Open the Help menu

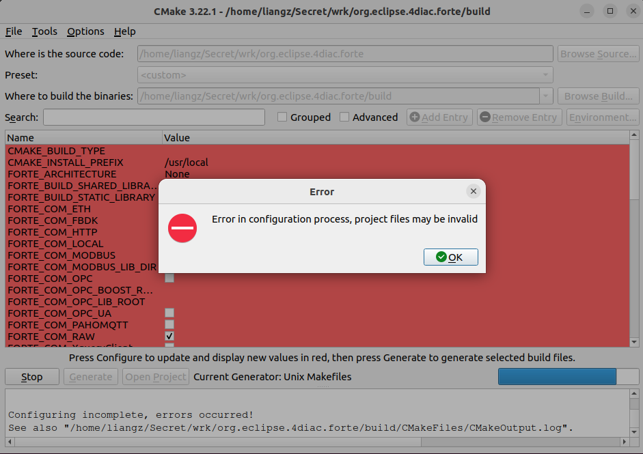[124, 31]
